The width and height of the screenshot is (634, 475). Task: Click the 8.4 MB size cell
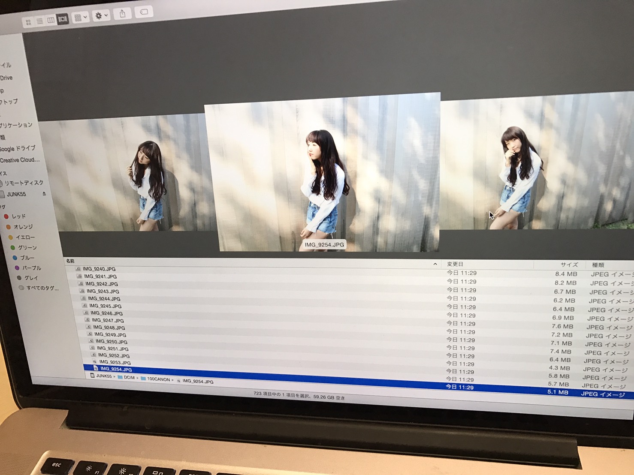566,274
